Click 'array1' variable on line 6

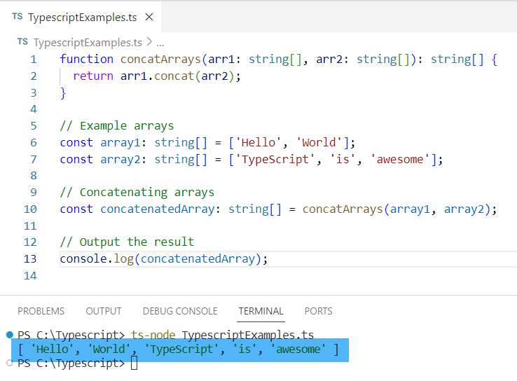(x=120, y=143)
